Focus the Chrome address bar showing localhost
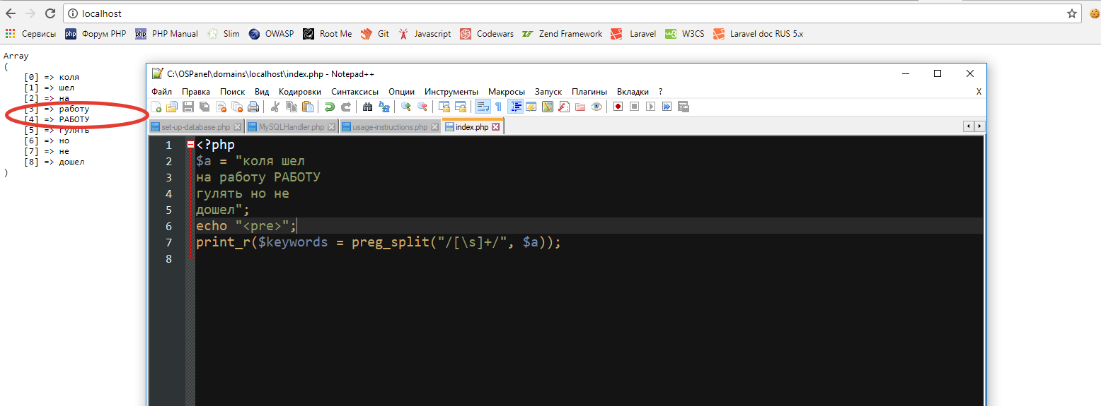Image resolution: width=1101 pixels, height=406 pixels. (572, 13)
